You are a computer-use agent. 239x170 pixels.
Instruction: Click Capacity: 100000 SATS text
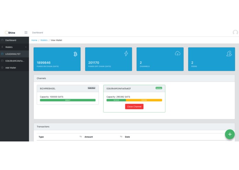(x=52, y=97)
